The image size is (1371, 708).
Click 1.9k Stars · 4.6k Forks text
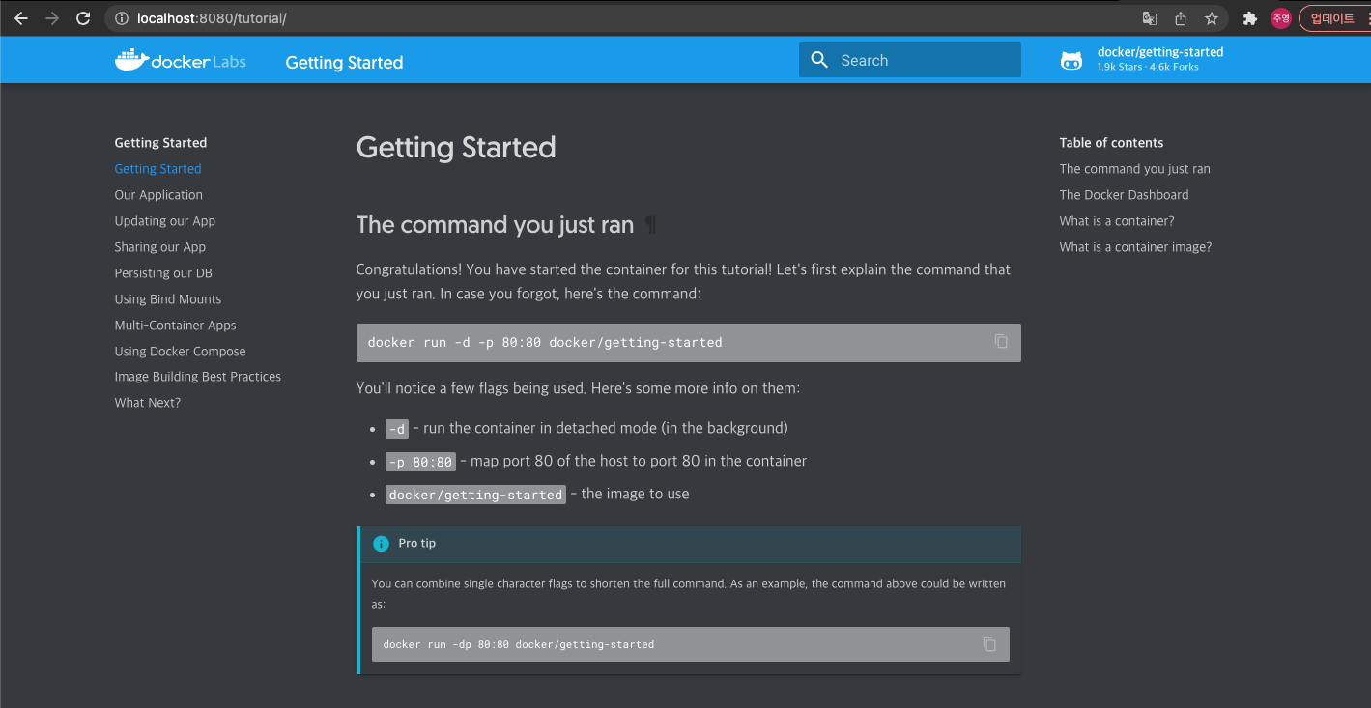[1148, 68]
